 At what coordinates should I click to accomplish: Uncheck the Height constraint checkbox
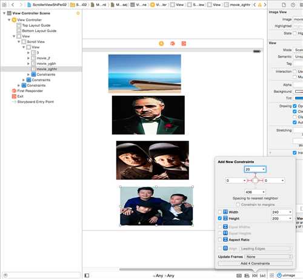tap(220, 218)
